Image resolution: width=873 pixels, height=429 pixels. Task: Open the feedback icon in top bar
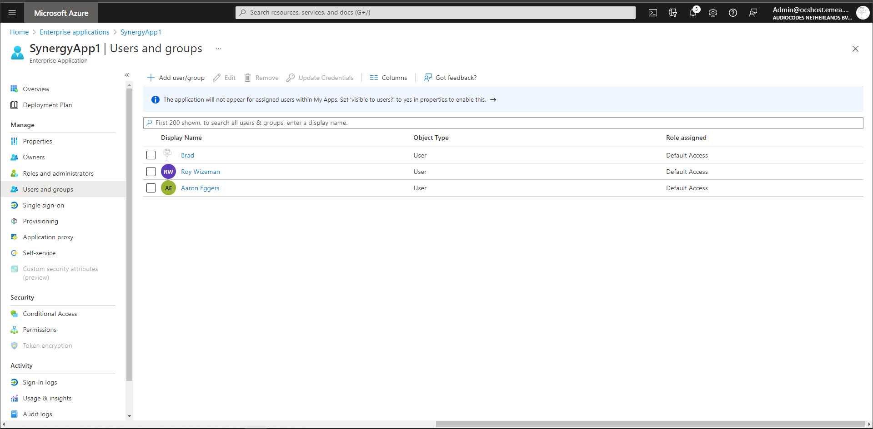[753, 13]
